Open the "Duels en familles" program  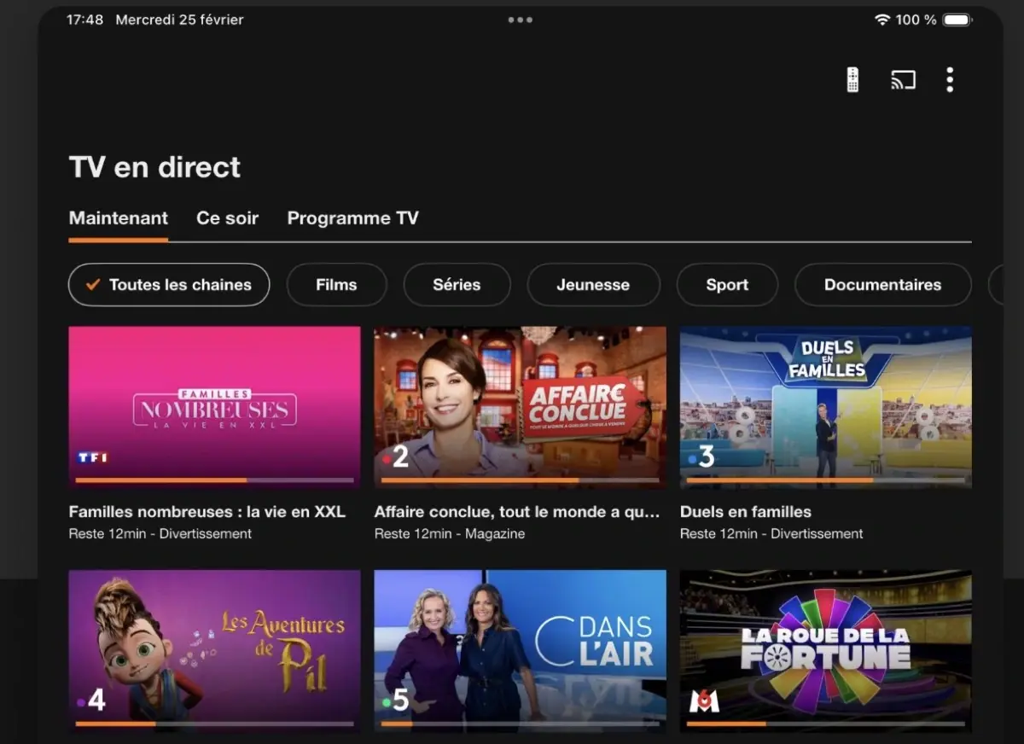[824, 406]
